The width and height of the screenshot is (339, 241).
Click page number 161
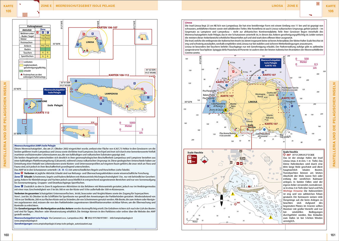click(x=333, y=235)
